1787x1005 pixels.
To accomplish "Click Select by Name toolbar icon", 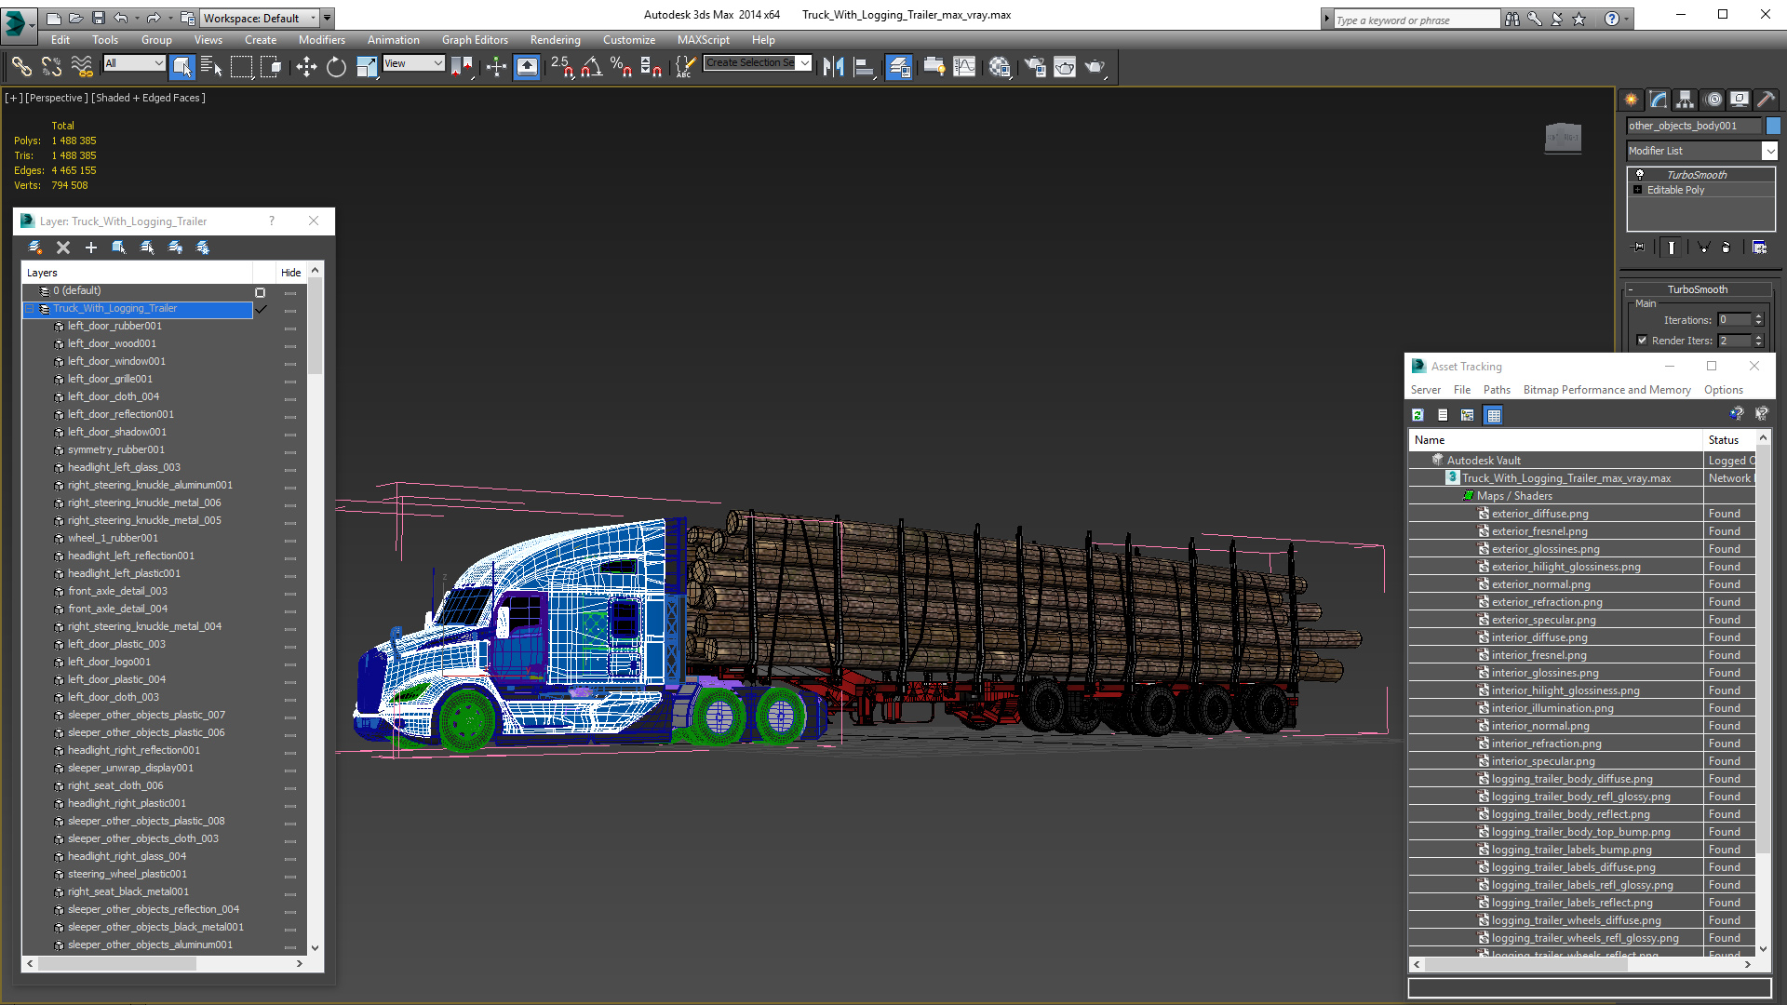I will click(211, 66).
